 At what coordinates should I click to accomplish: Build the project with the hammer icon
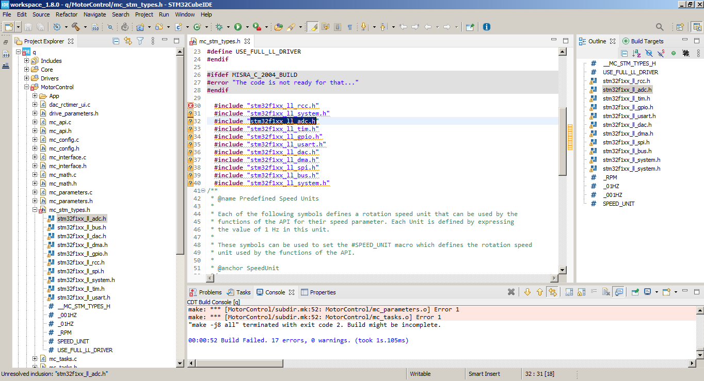[75, 26]
